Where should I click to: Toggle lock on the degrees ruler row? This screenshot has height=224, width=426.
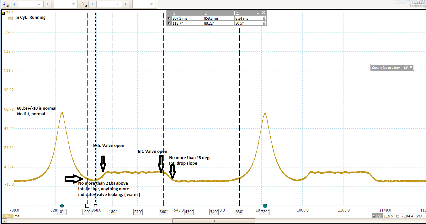click(264, 23)
